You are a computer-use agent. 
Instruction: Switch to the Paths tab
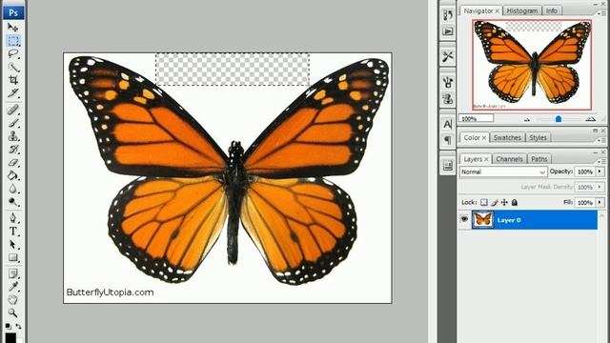coord(539,159)
